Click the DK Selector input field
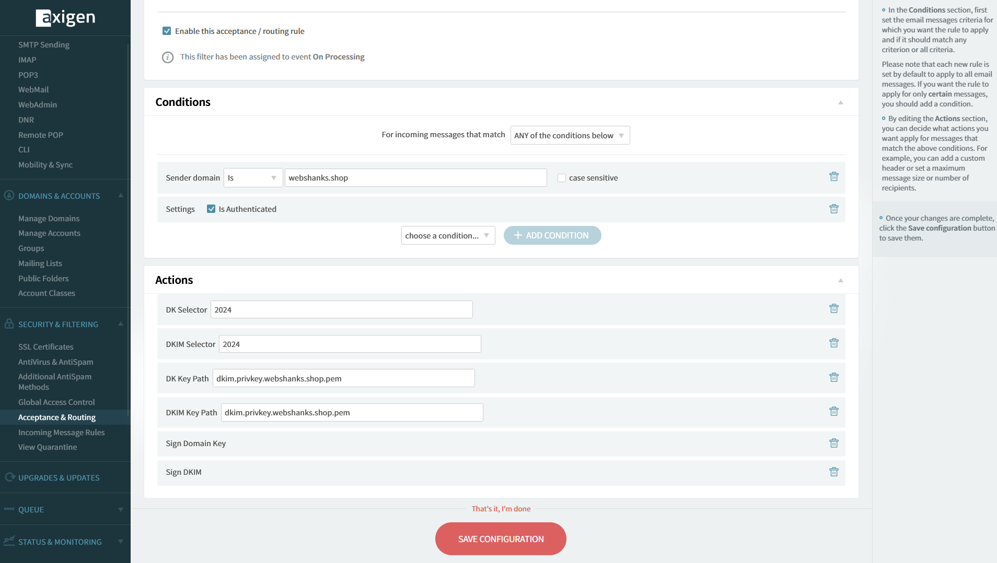The width and height of the screenshot is (997, 563). coord(342,309)
